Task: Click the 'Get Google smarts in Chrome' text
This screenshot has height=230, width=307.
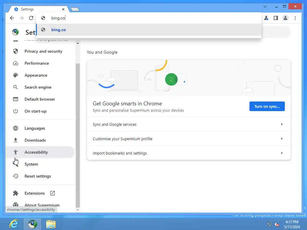Action: [x=127, y=103]
